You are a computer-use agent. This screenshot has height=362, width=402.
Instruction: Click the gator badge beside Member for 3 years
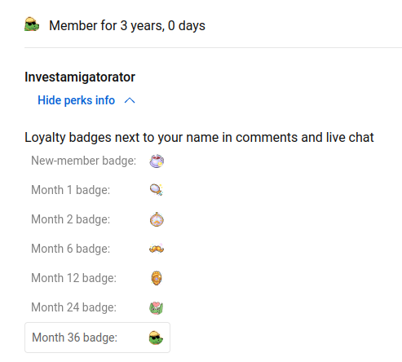tap(32, 24)
